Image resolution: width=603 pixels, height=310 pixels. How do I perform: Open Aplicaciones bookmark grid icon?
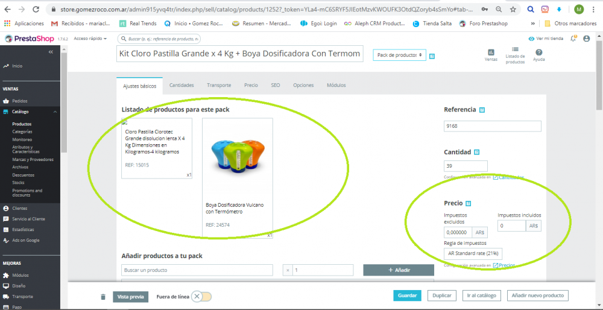7,24
